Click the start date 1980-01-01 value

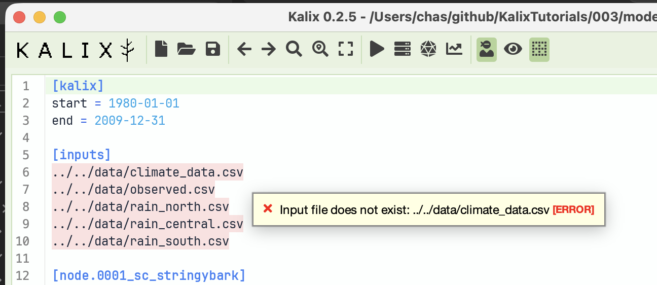pos(144,103)
